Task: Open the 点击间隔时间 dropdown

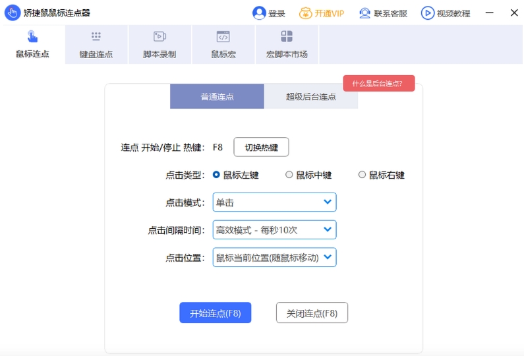Action: tap(274, 229)
